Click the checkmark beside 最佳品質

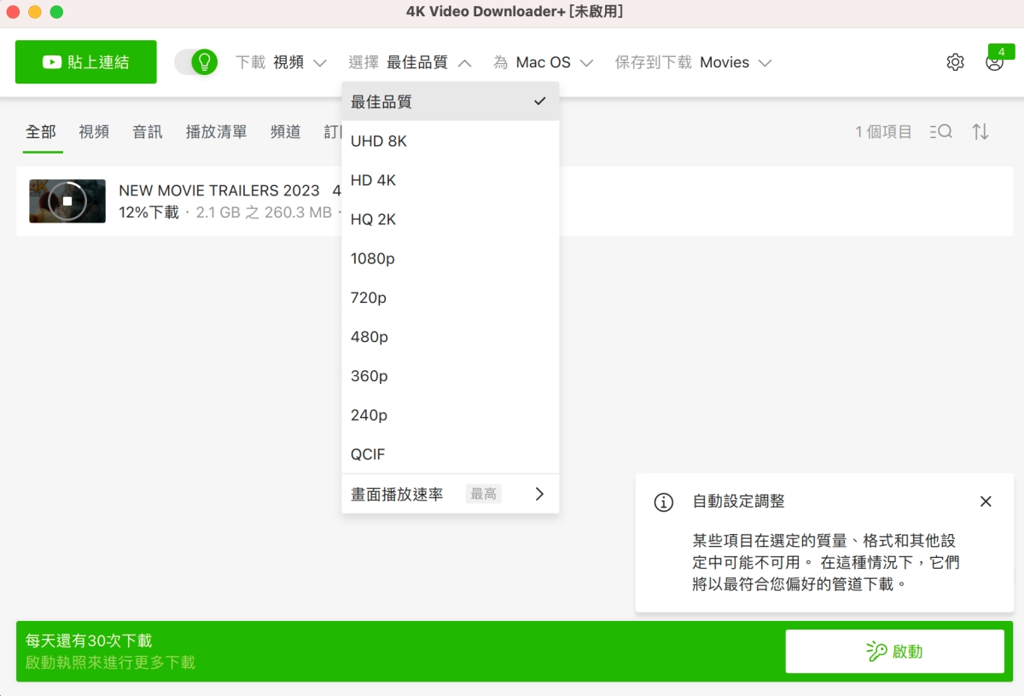point(539,101)
